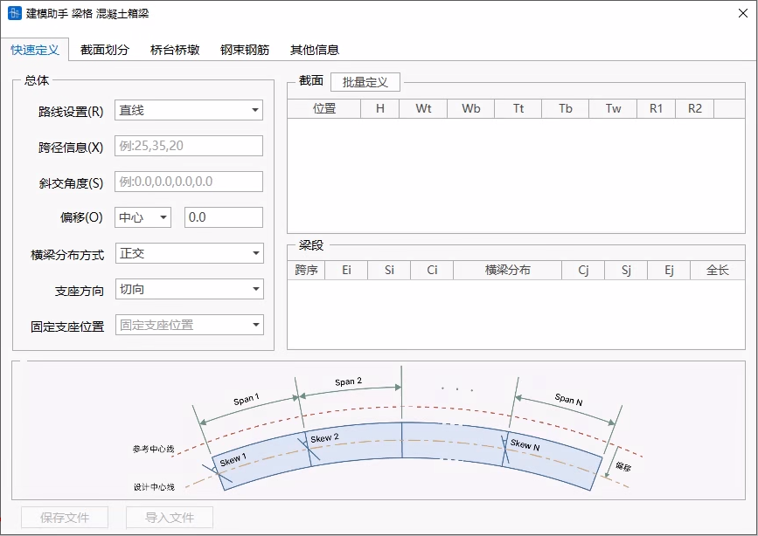Expand the 路线设置(R) dropdown

[189, 110]
